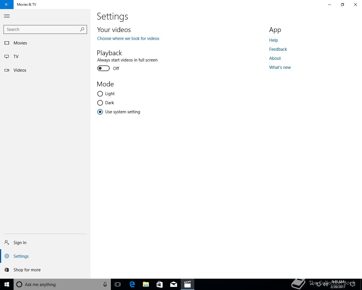Click the search magnifier icon
Viewport: 362px width, 290px height.
(x=82, y=29)
